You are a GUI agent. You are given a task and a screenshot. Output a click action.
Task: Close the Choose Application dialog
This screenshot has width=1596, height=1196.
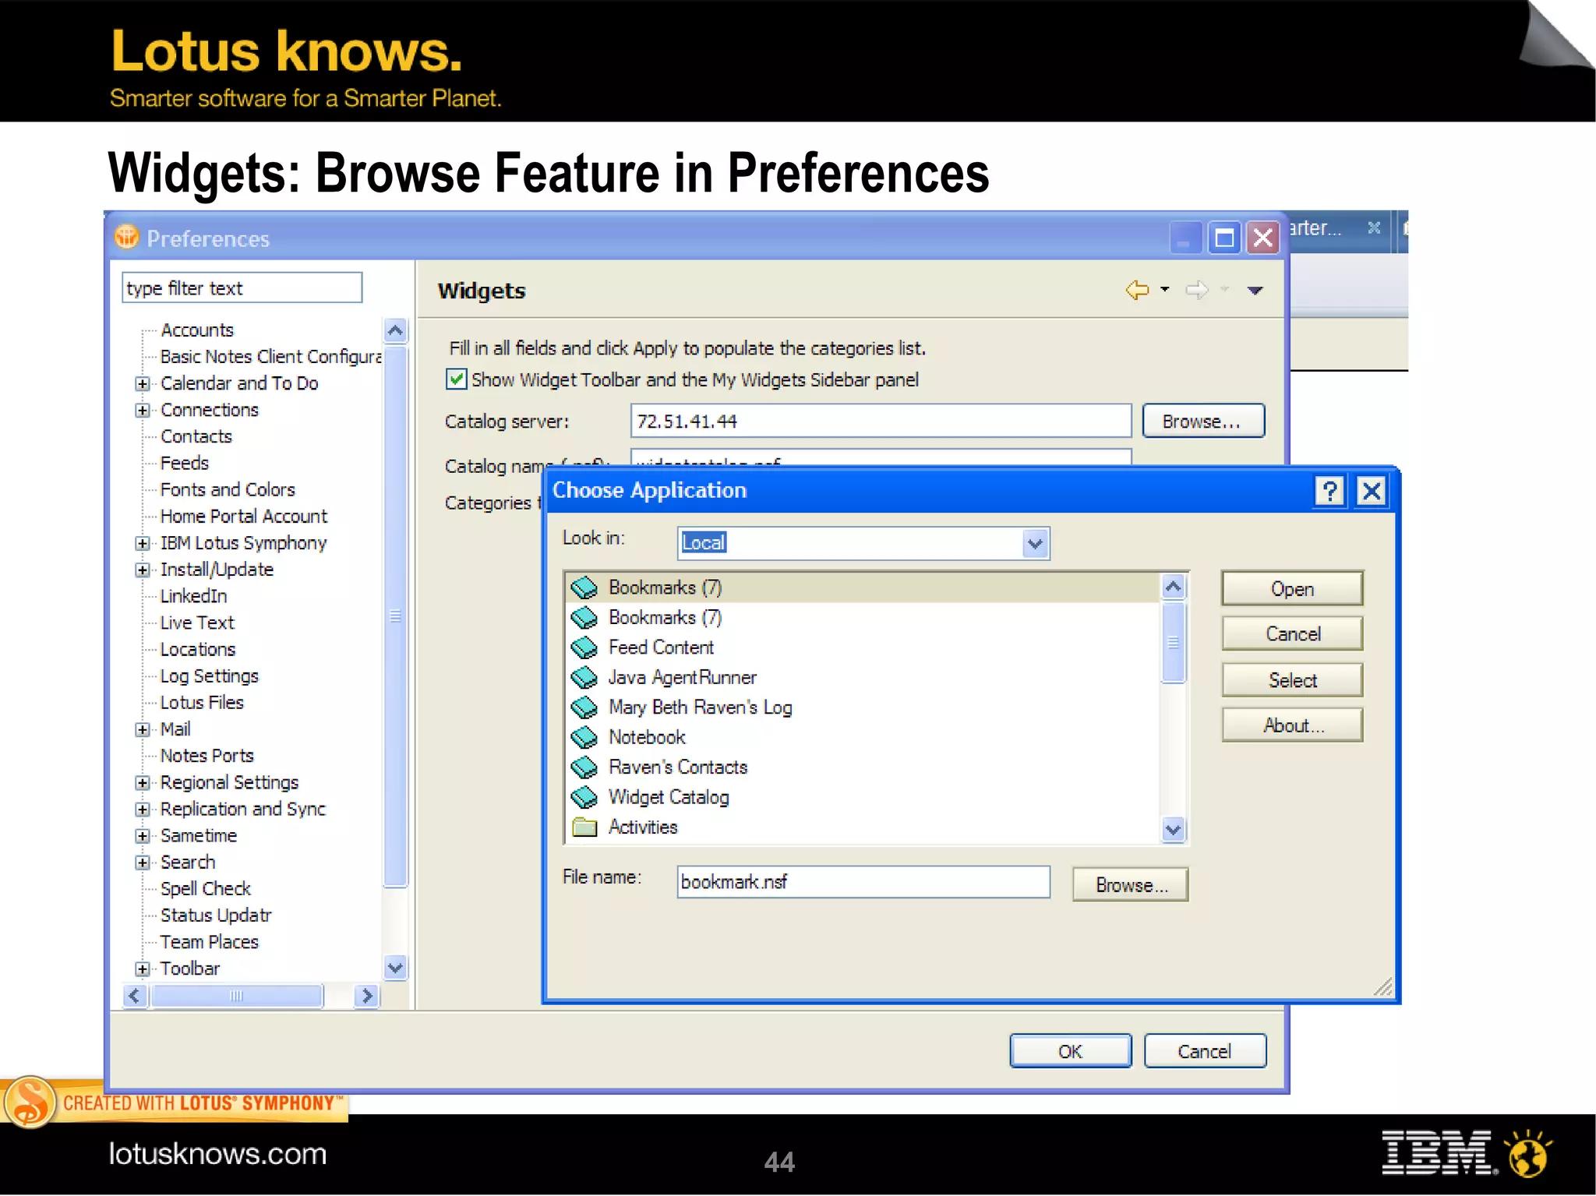click(x=1372, y=491)
